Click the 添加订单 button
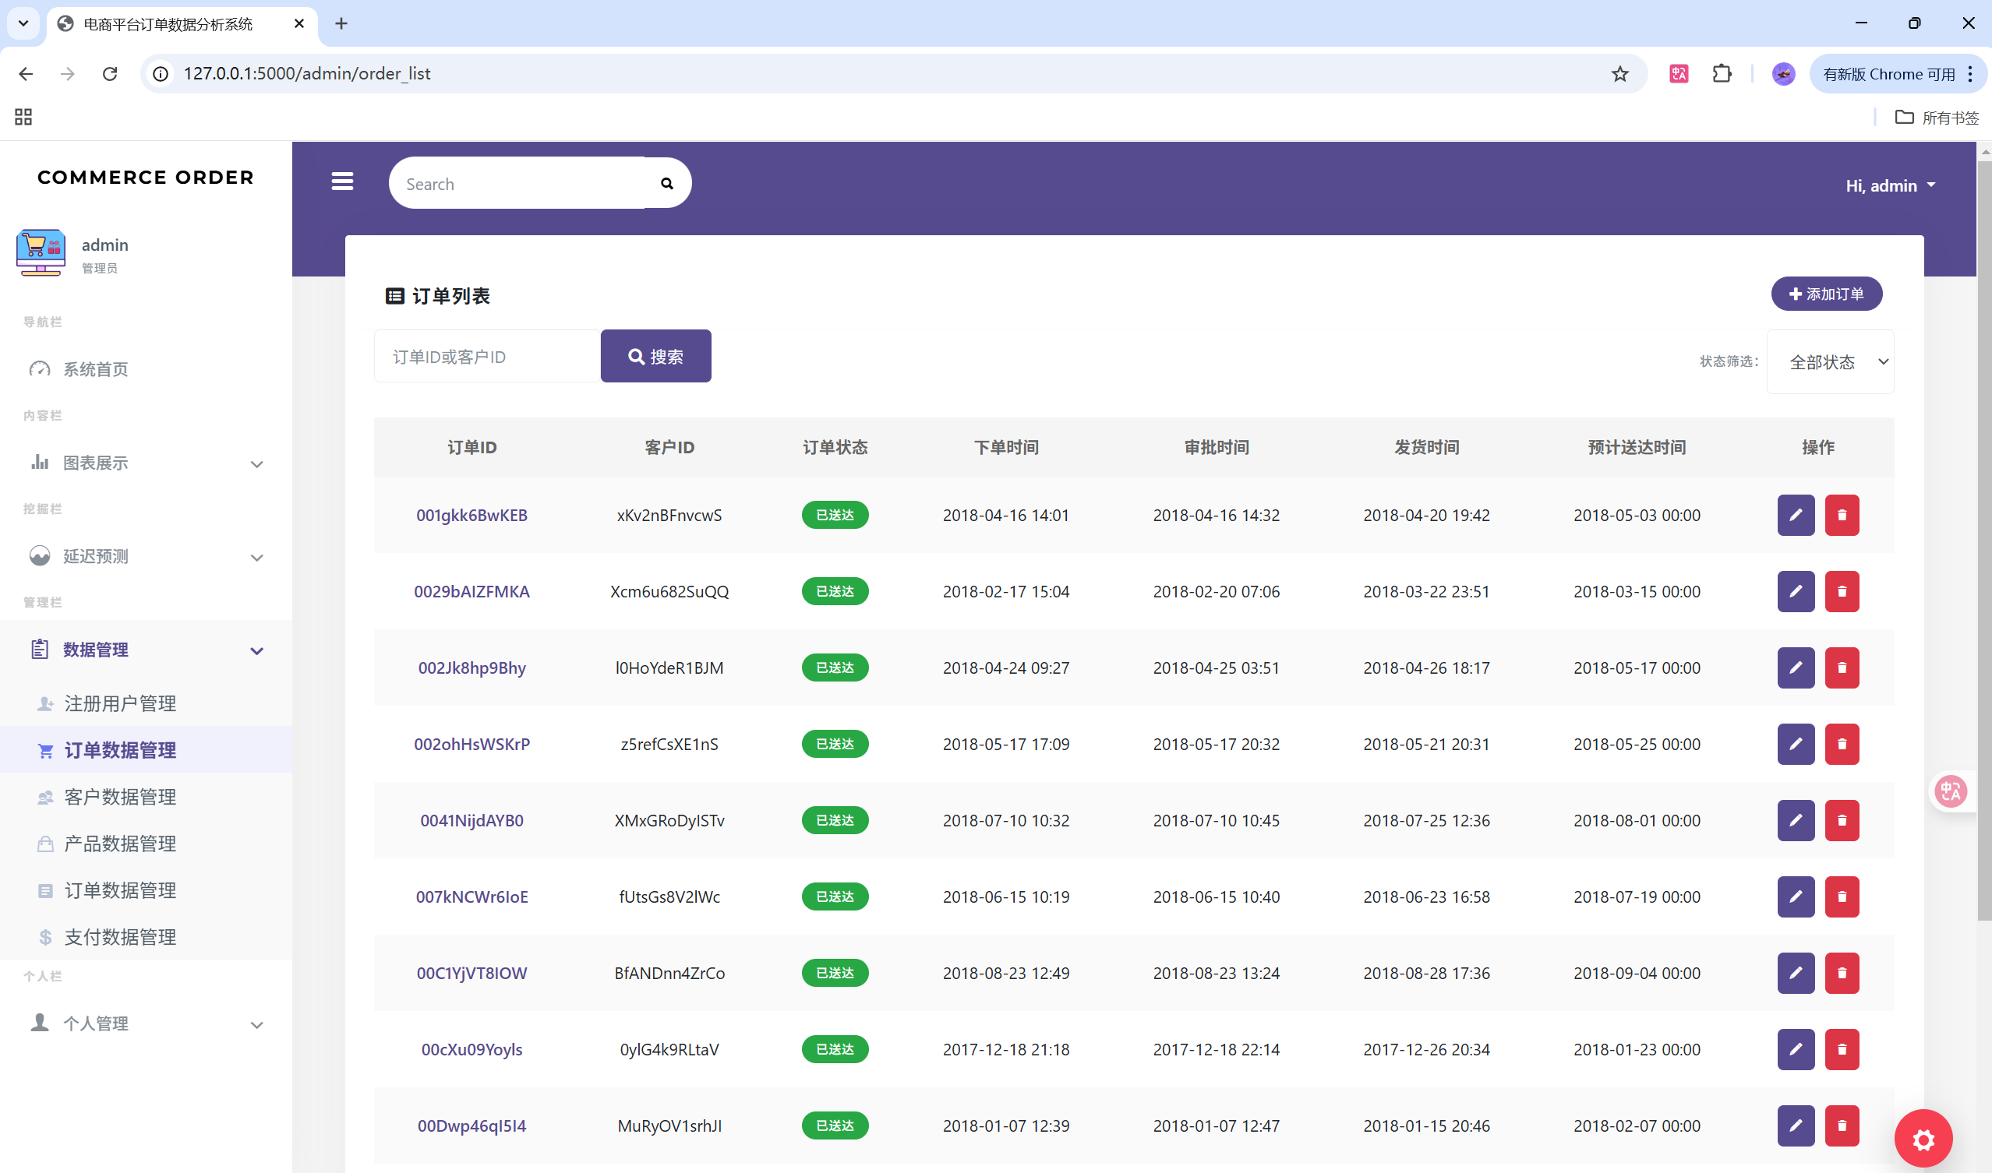The height and width of the screenshot is (1173, 1992). tap(1825, 294)
